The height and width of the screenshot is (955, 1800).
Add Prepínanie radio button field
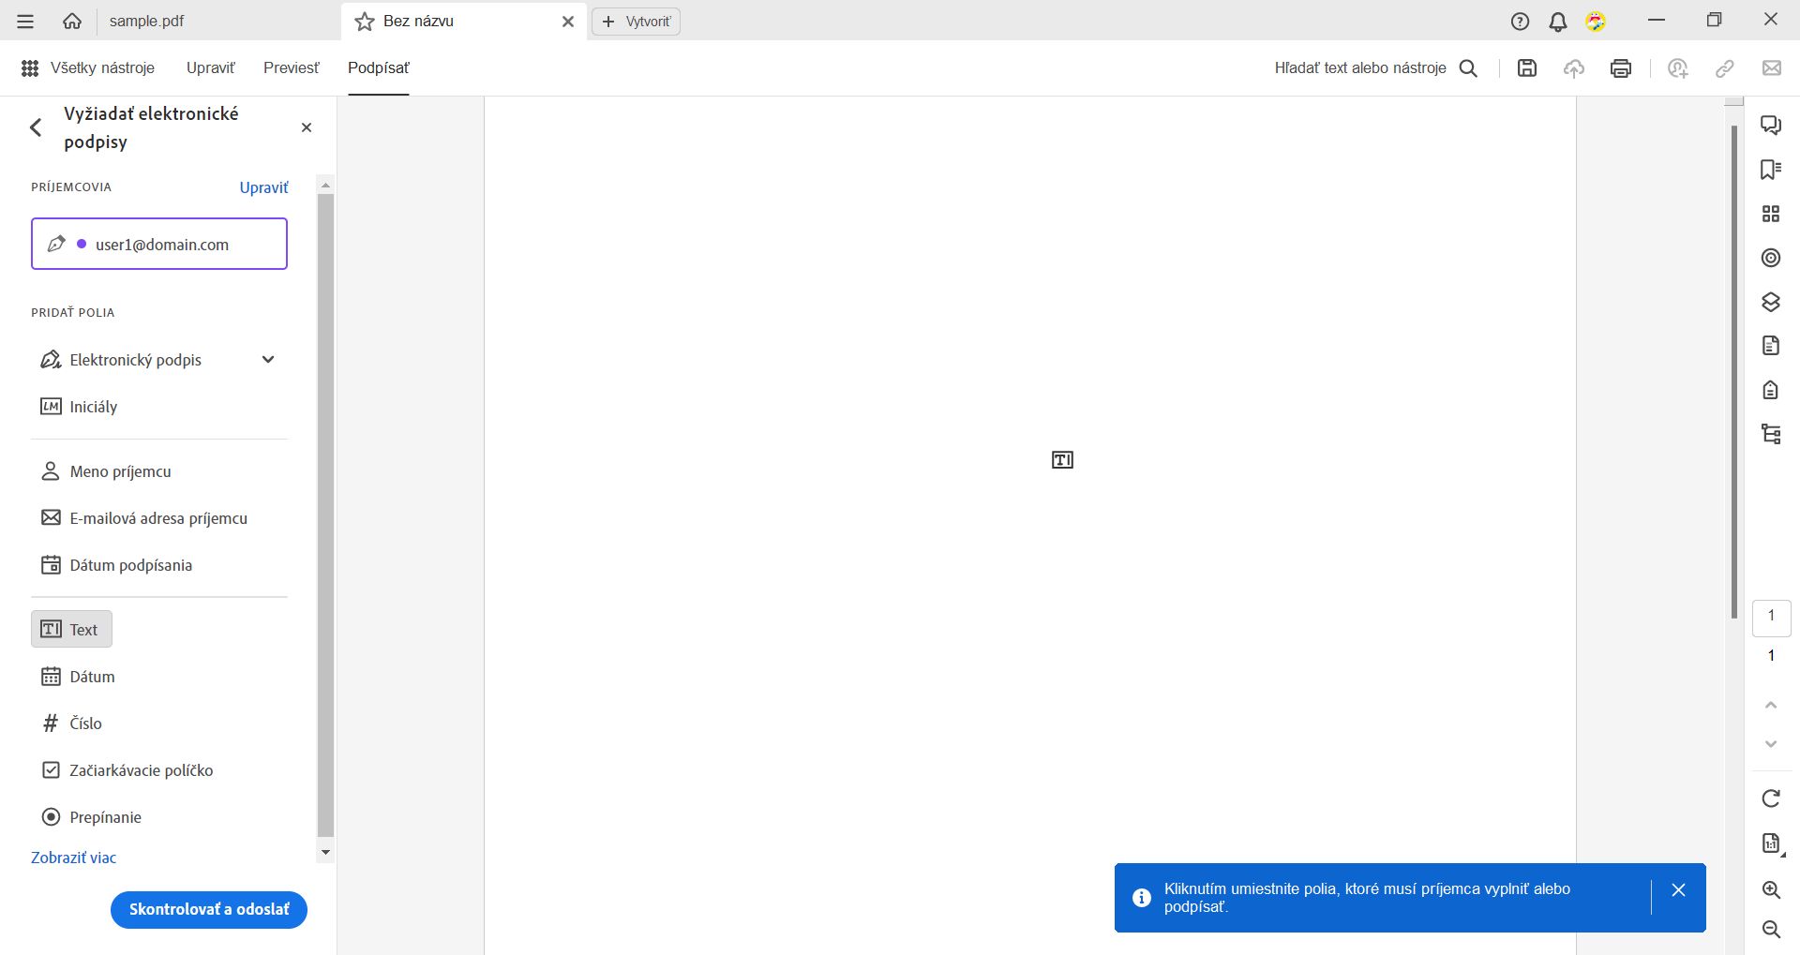tap(92, 817)
